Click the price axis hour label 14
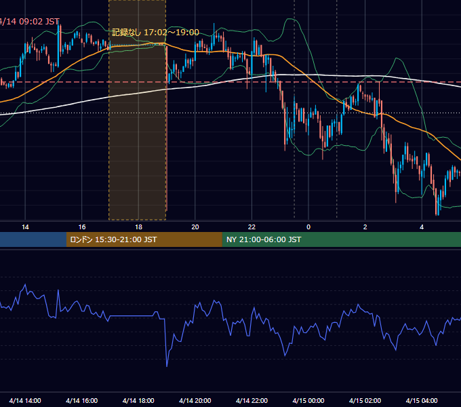The width and height of the screenshot is (461, 407). click(25, 227)
